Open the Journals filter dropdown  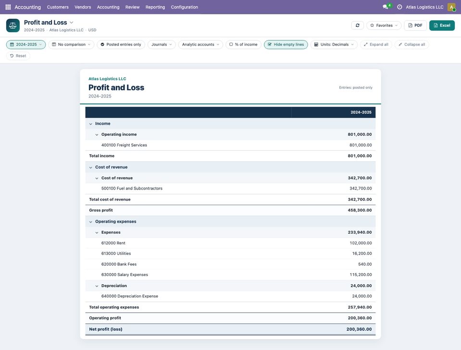tap(162, 45)
